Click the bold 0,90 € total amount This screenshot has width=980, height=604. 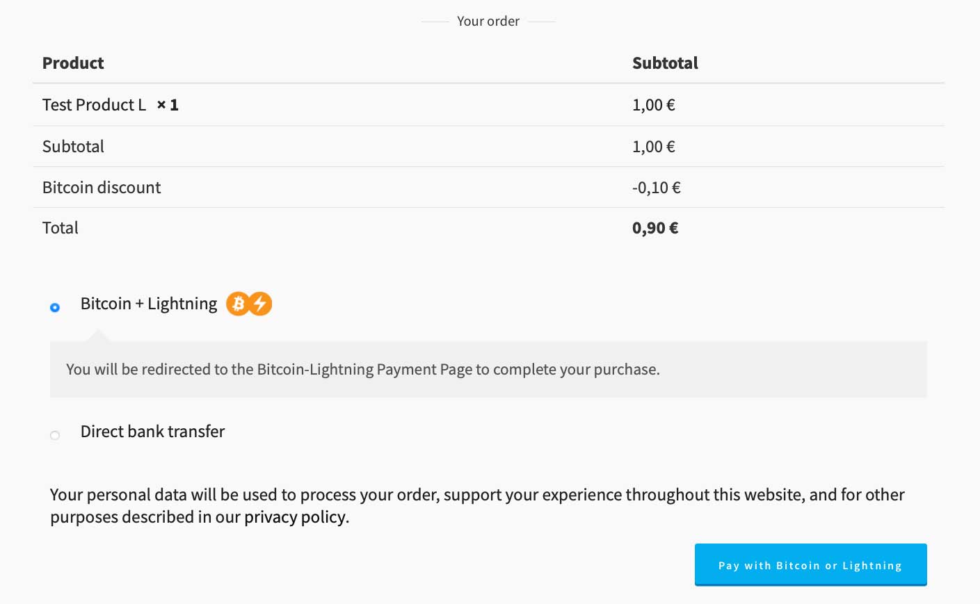pyautogui.click(x=655, y=228)
